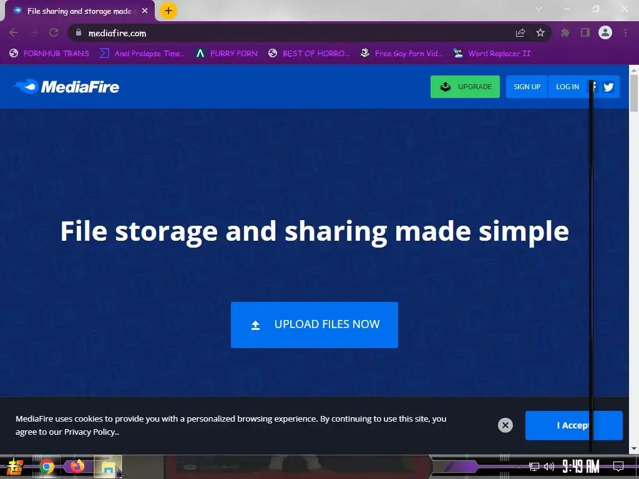Open the Windows Start button
Screen dimensions: 639x479
pos(15,467)
